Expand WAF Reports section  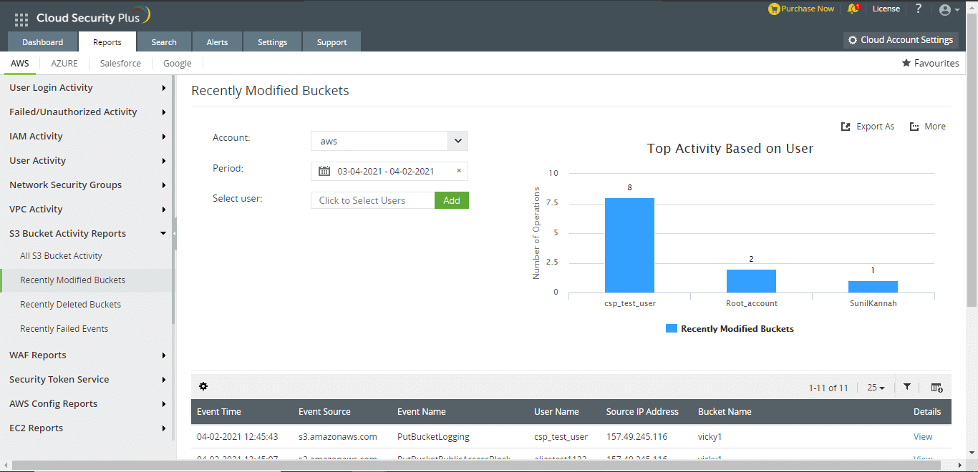[x=86, y=355]
